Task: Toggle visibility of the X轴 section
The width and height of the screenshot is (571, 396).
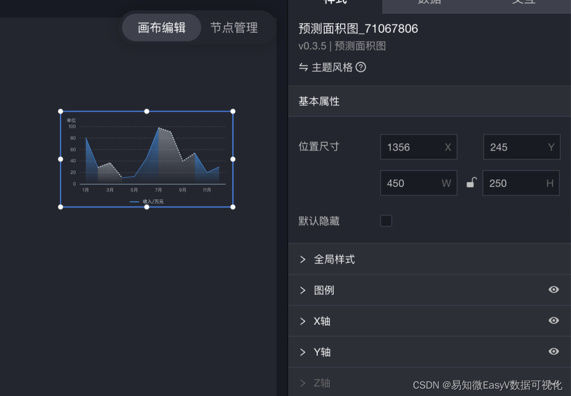Action: coord(554,320)
